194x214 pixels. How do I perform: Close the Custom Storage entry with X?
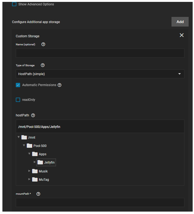click(x=181, y=35)
